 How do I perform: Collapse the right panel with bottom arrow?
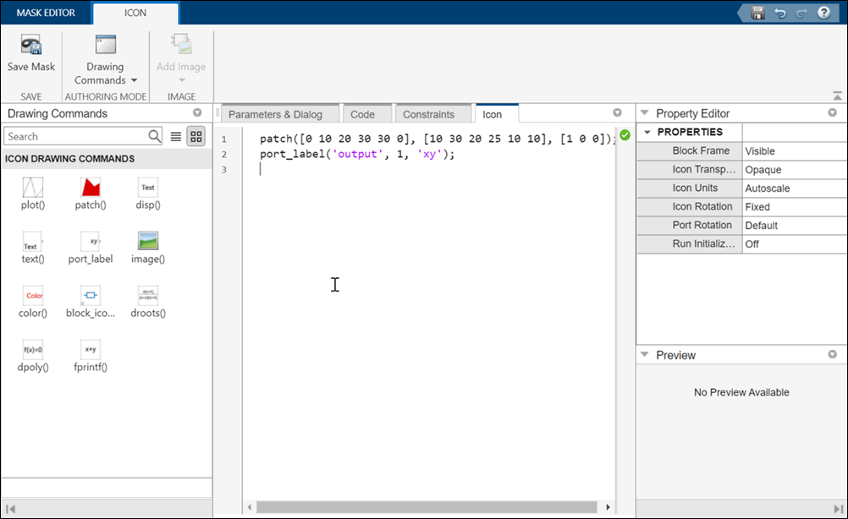click(838, 509)
